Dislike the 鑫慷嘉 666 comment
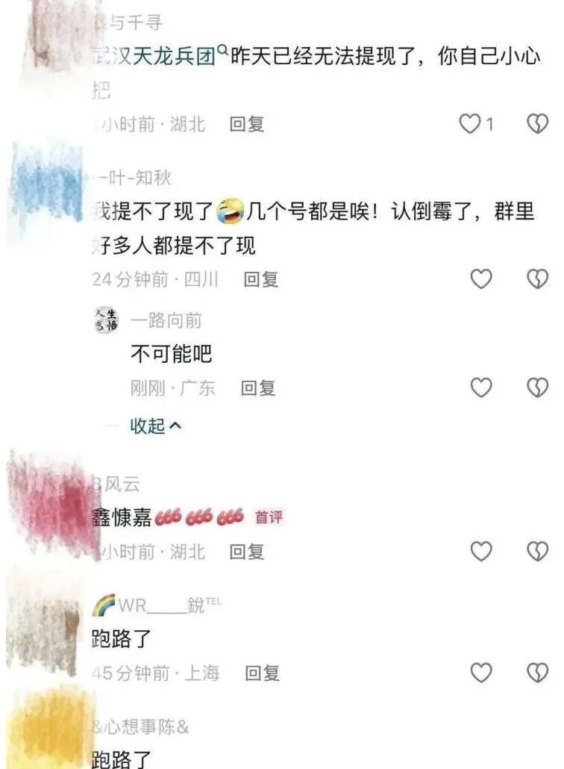 click(537, 551)
